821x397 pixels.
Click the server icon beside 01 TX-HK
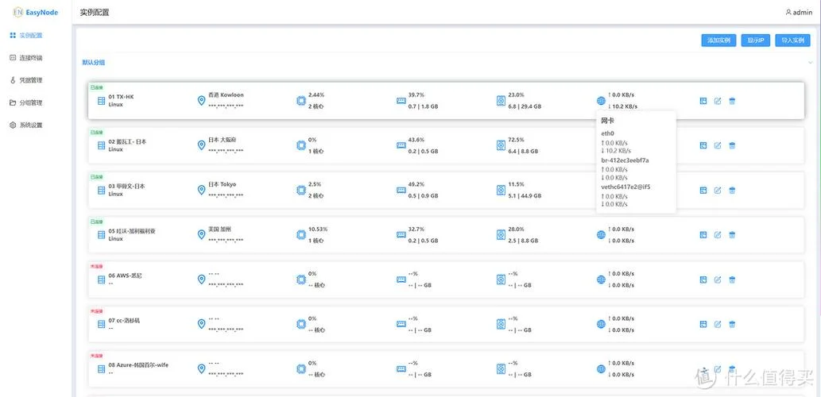coord(102,101)
